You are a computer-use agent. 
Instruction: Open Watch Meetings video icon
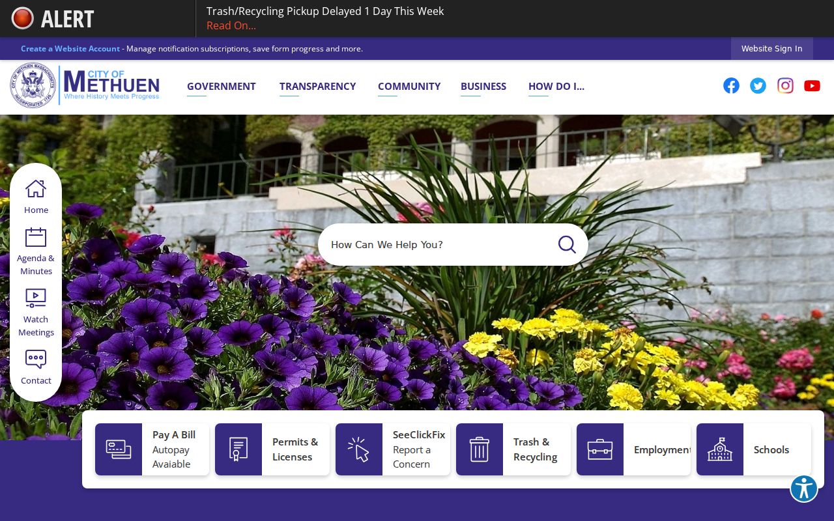coord(36,298)
